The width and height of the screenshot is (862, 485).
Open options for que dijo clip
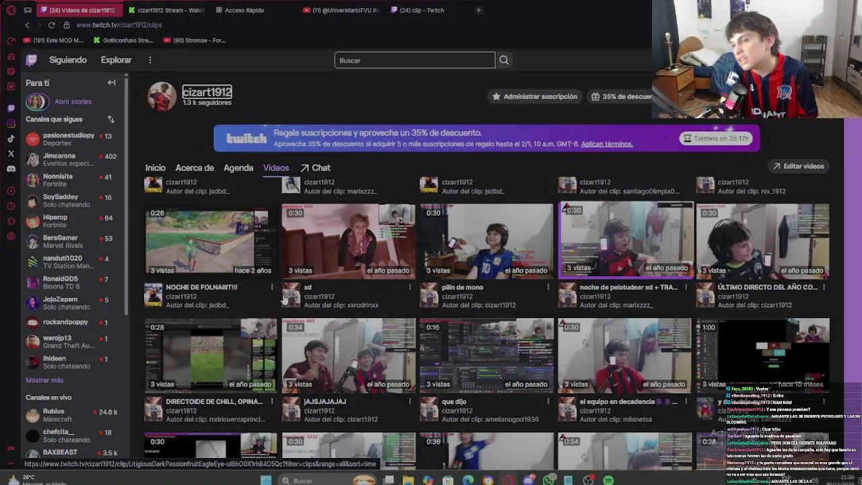[548, 401]
